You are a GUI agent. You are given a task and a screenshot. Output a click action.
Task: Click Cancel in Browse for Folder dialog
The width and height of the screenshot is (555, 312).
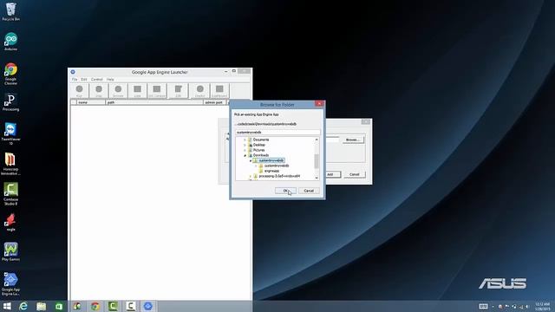309,191
